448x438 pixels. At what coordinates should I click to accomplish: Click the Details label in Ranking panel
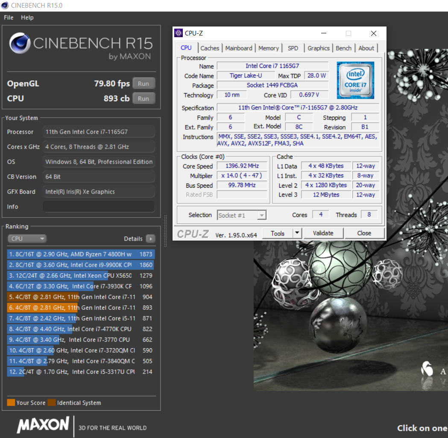(x=133, y=238)
